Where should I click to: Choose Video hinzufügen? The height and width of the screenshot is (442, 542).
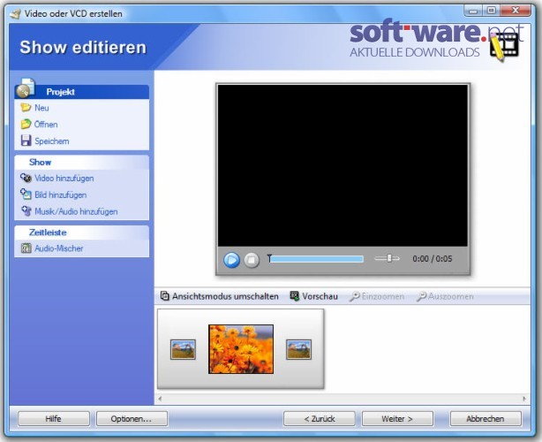pyautogui.click(x=64, y=179)
